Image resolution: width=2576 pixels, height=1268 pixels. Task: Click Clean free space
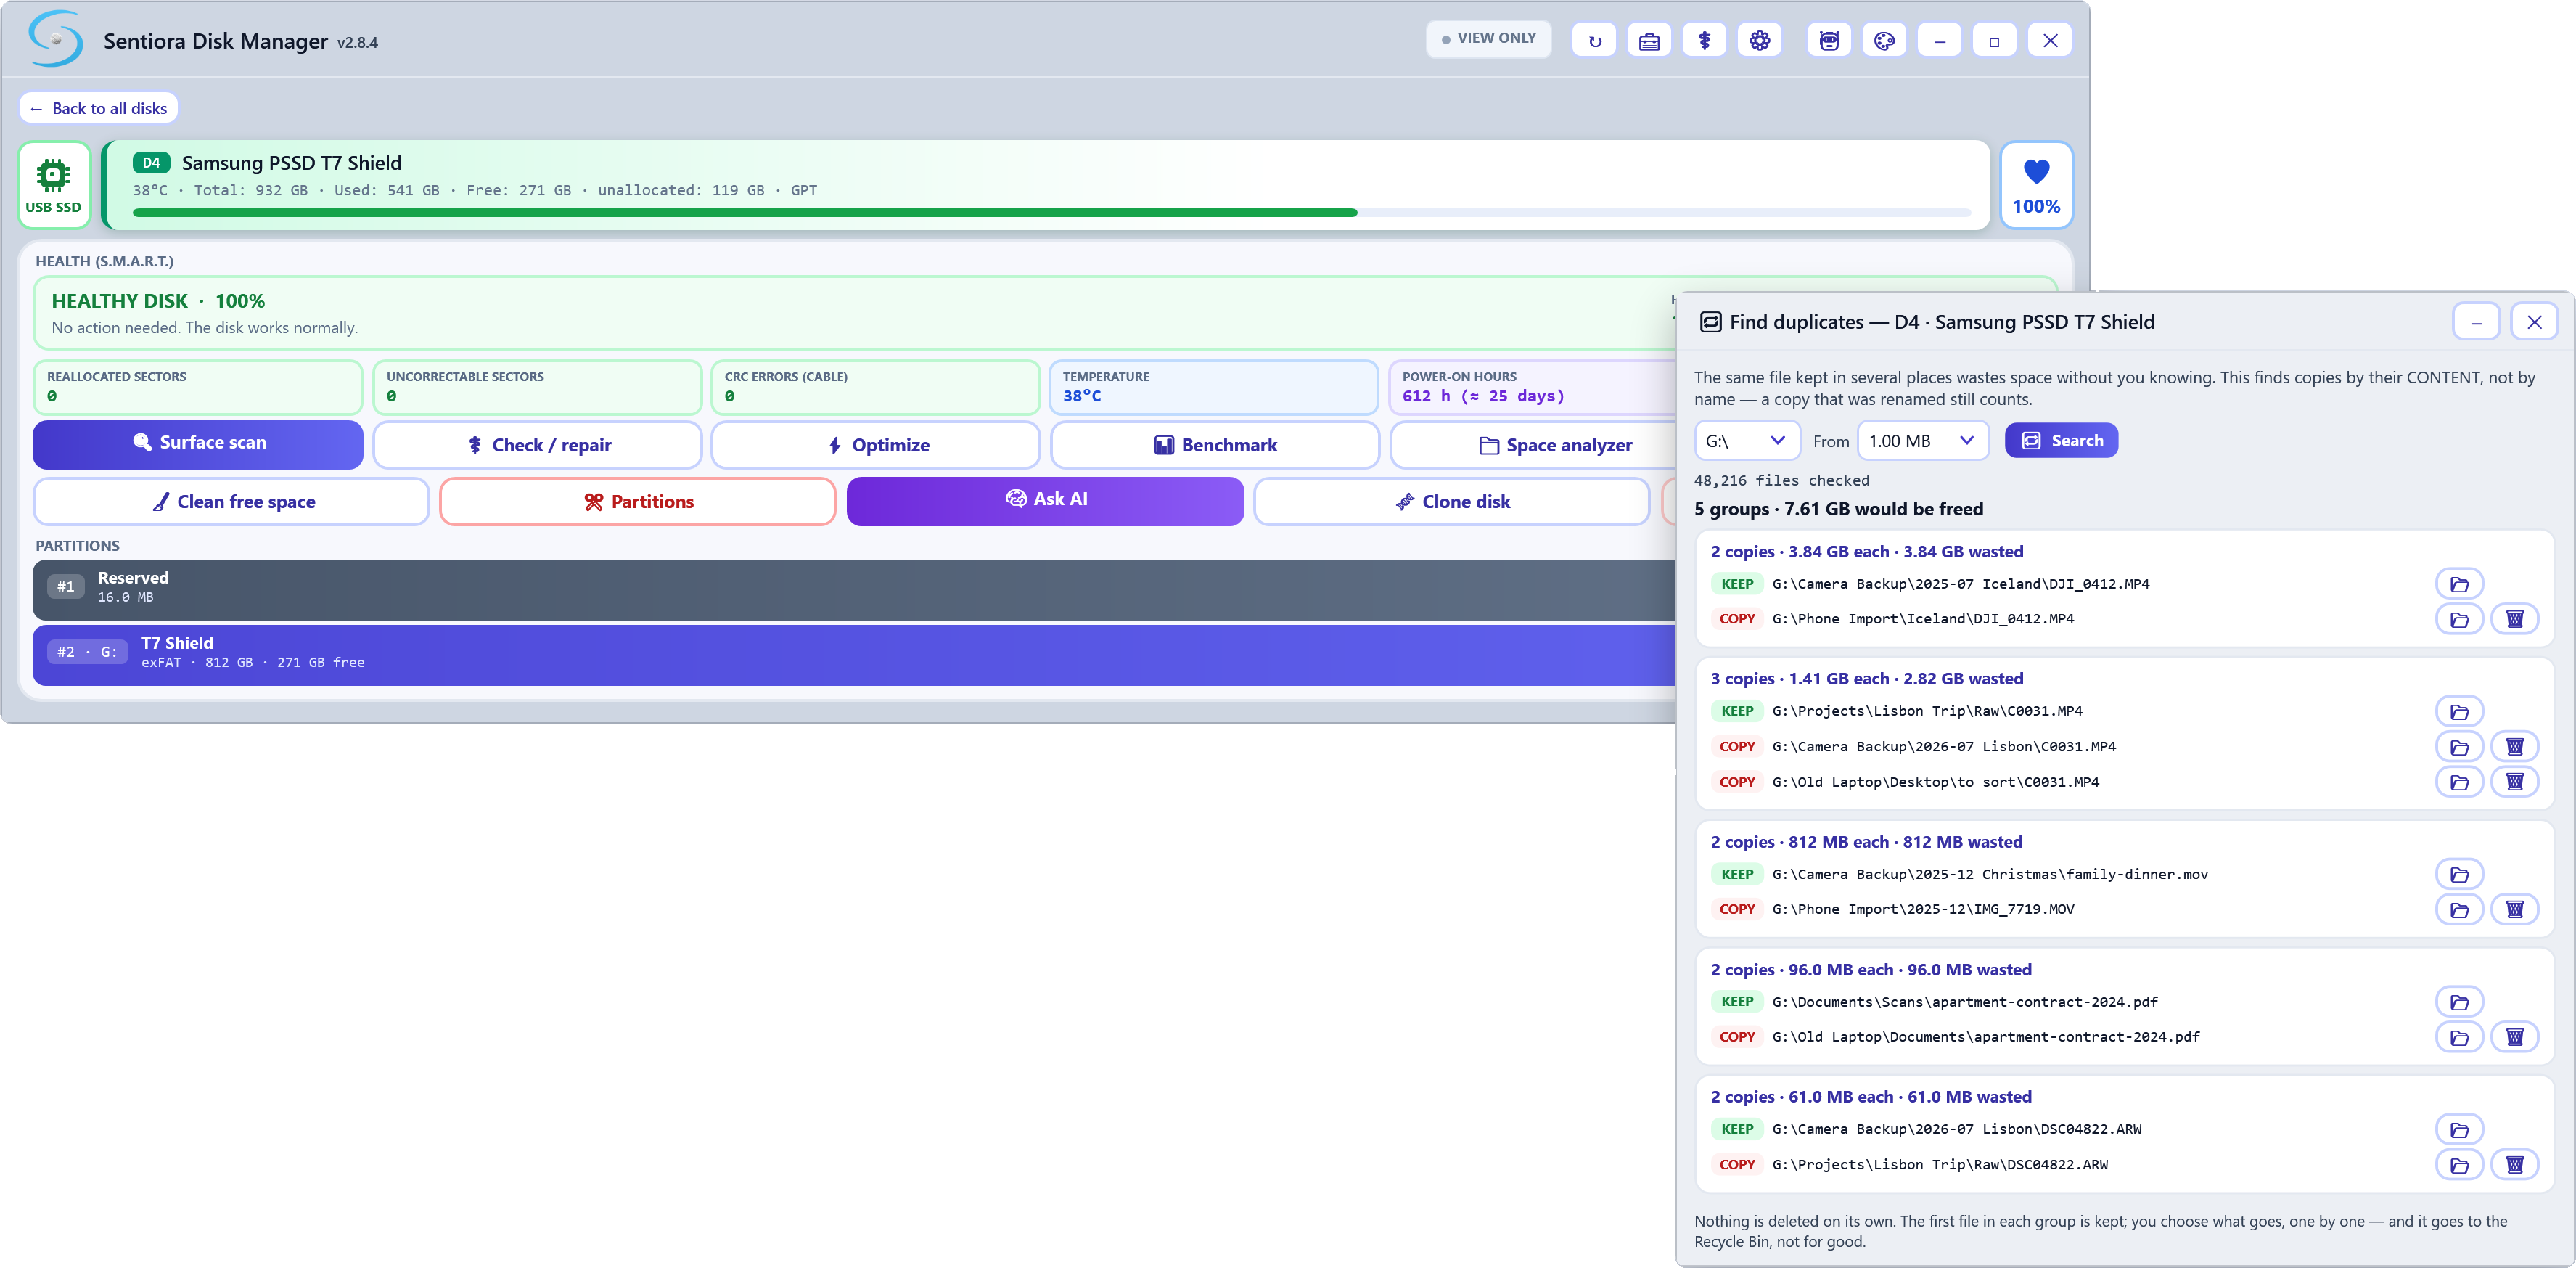(232, 502)
